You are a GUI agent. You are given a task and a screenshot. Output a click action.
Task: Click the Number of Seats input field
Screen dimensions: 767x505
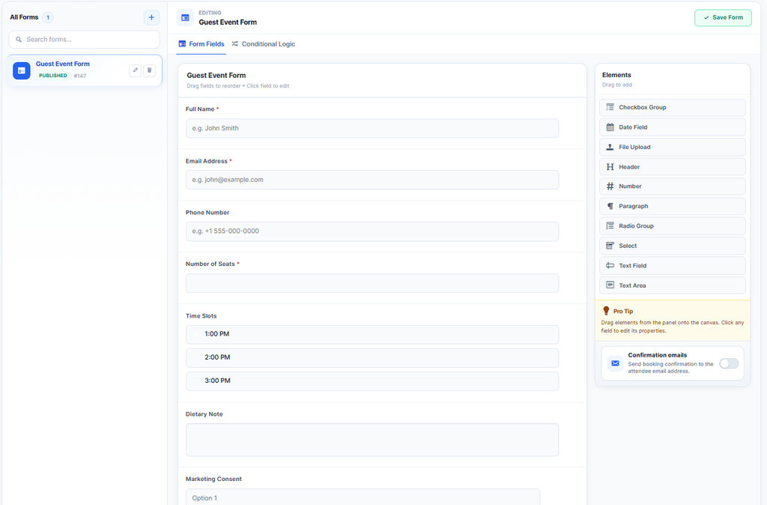(372, 283)
